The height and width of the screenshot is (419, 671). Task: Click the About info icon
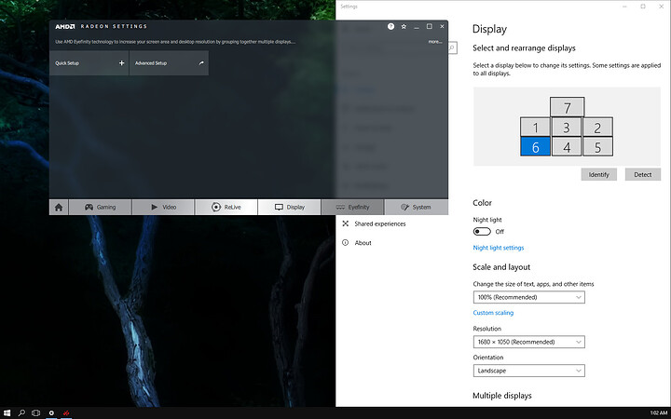tap(346, 242)
